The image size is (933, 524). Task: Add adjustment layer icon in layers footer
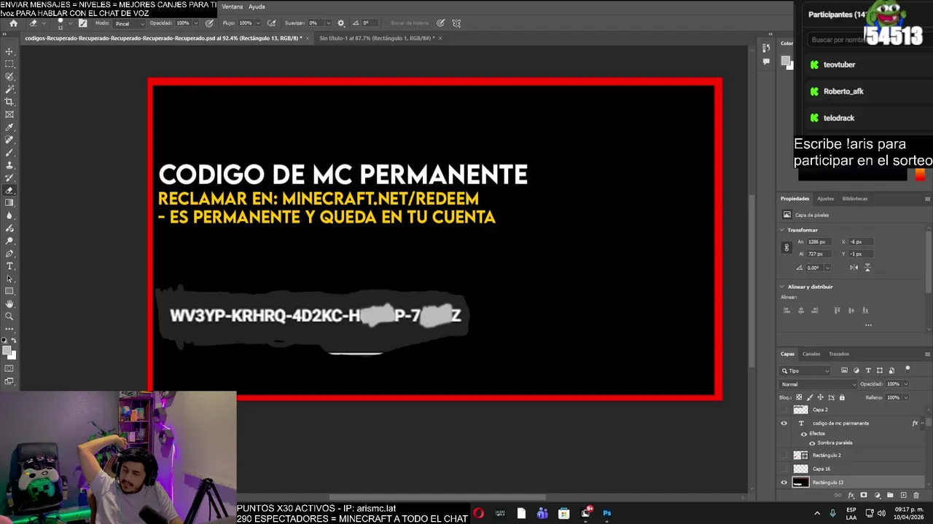(x=878, y=496)
